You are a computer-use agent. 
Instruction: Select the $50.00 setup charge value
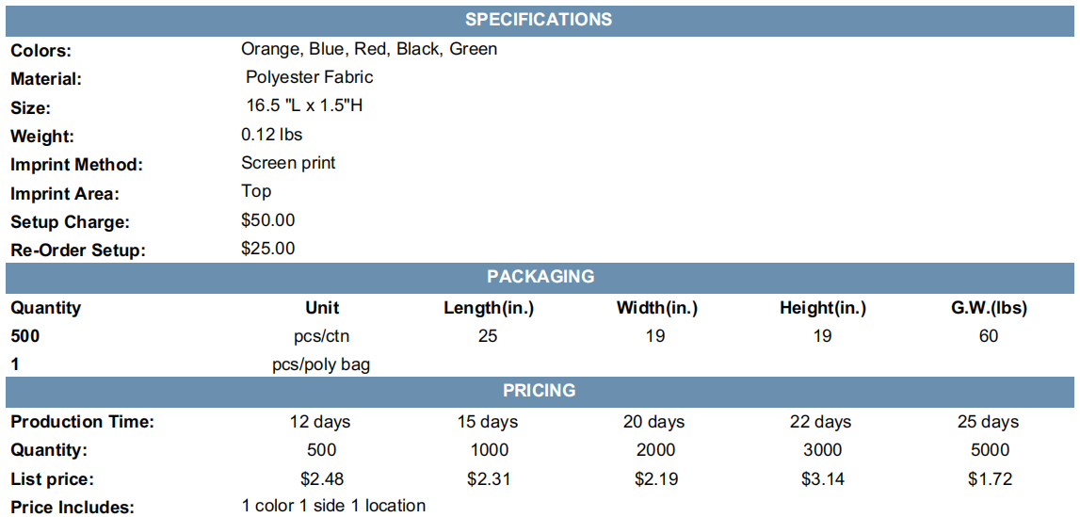[268, 220]
